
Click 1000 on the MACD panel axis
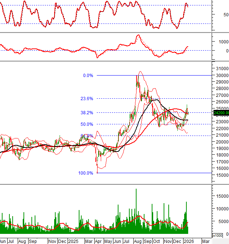point(222,42)
